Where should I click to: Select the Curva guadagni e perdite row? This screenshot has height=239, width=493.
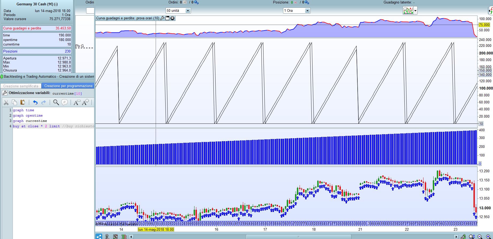tap(37, 28)
